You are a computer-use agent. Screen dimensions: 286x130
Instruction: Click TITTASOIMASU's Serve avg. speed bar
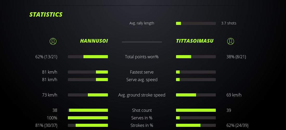(196, 80)
